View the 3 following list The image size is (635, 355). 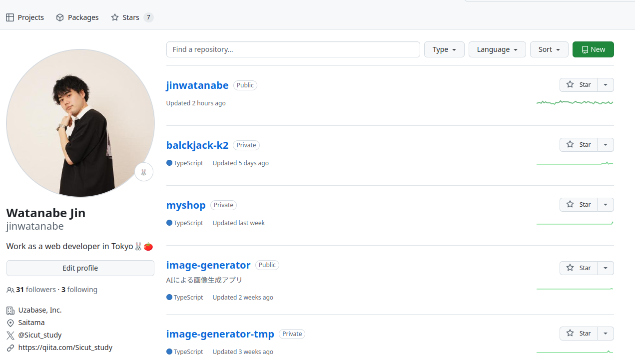[79, 290]
